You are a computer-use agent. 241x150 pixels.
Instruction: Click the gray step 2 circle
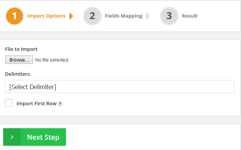pos(92,16)
